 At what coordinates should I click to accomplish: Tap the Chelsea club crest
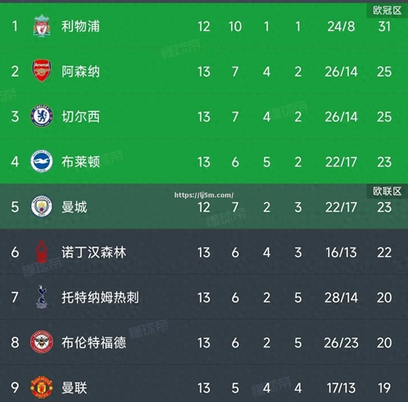pyautogui.click(x=41, y=116)
